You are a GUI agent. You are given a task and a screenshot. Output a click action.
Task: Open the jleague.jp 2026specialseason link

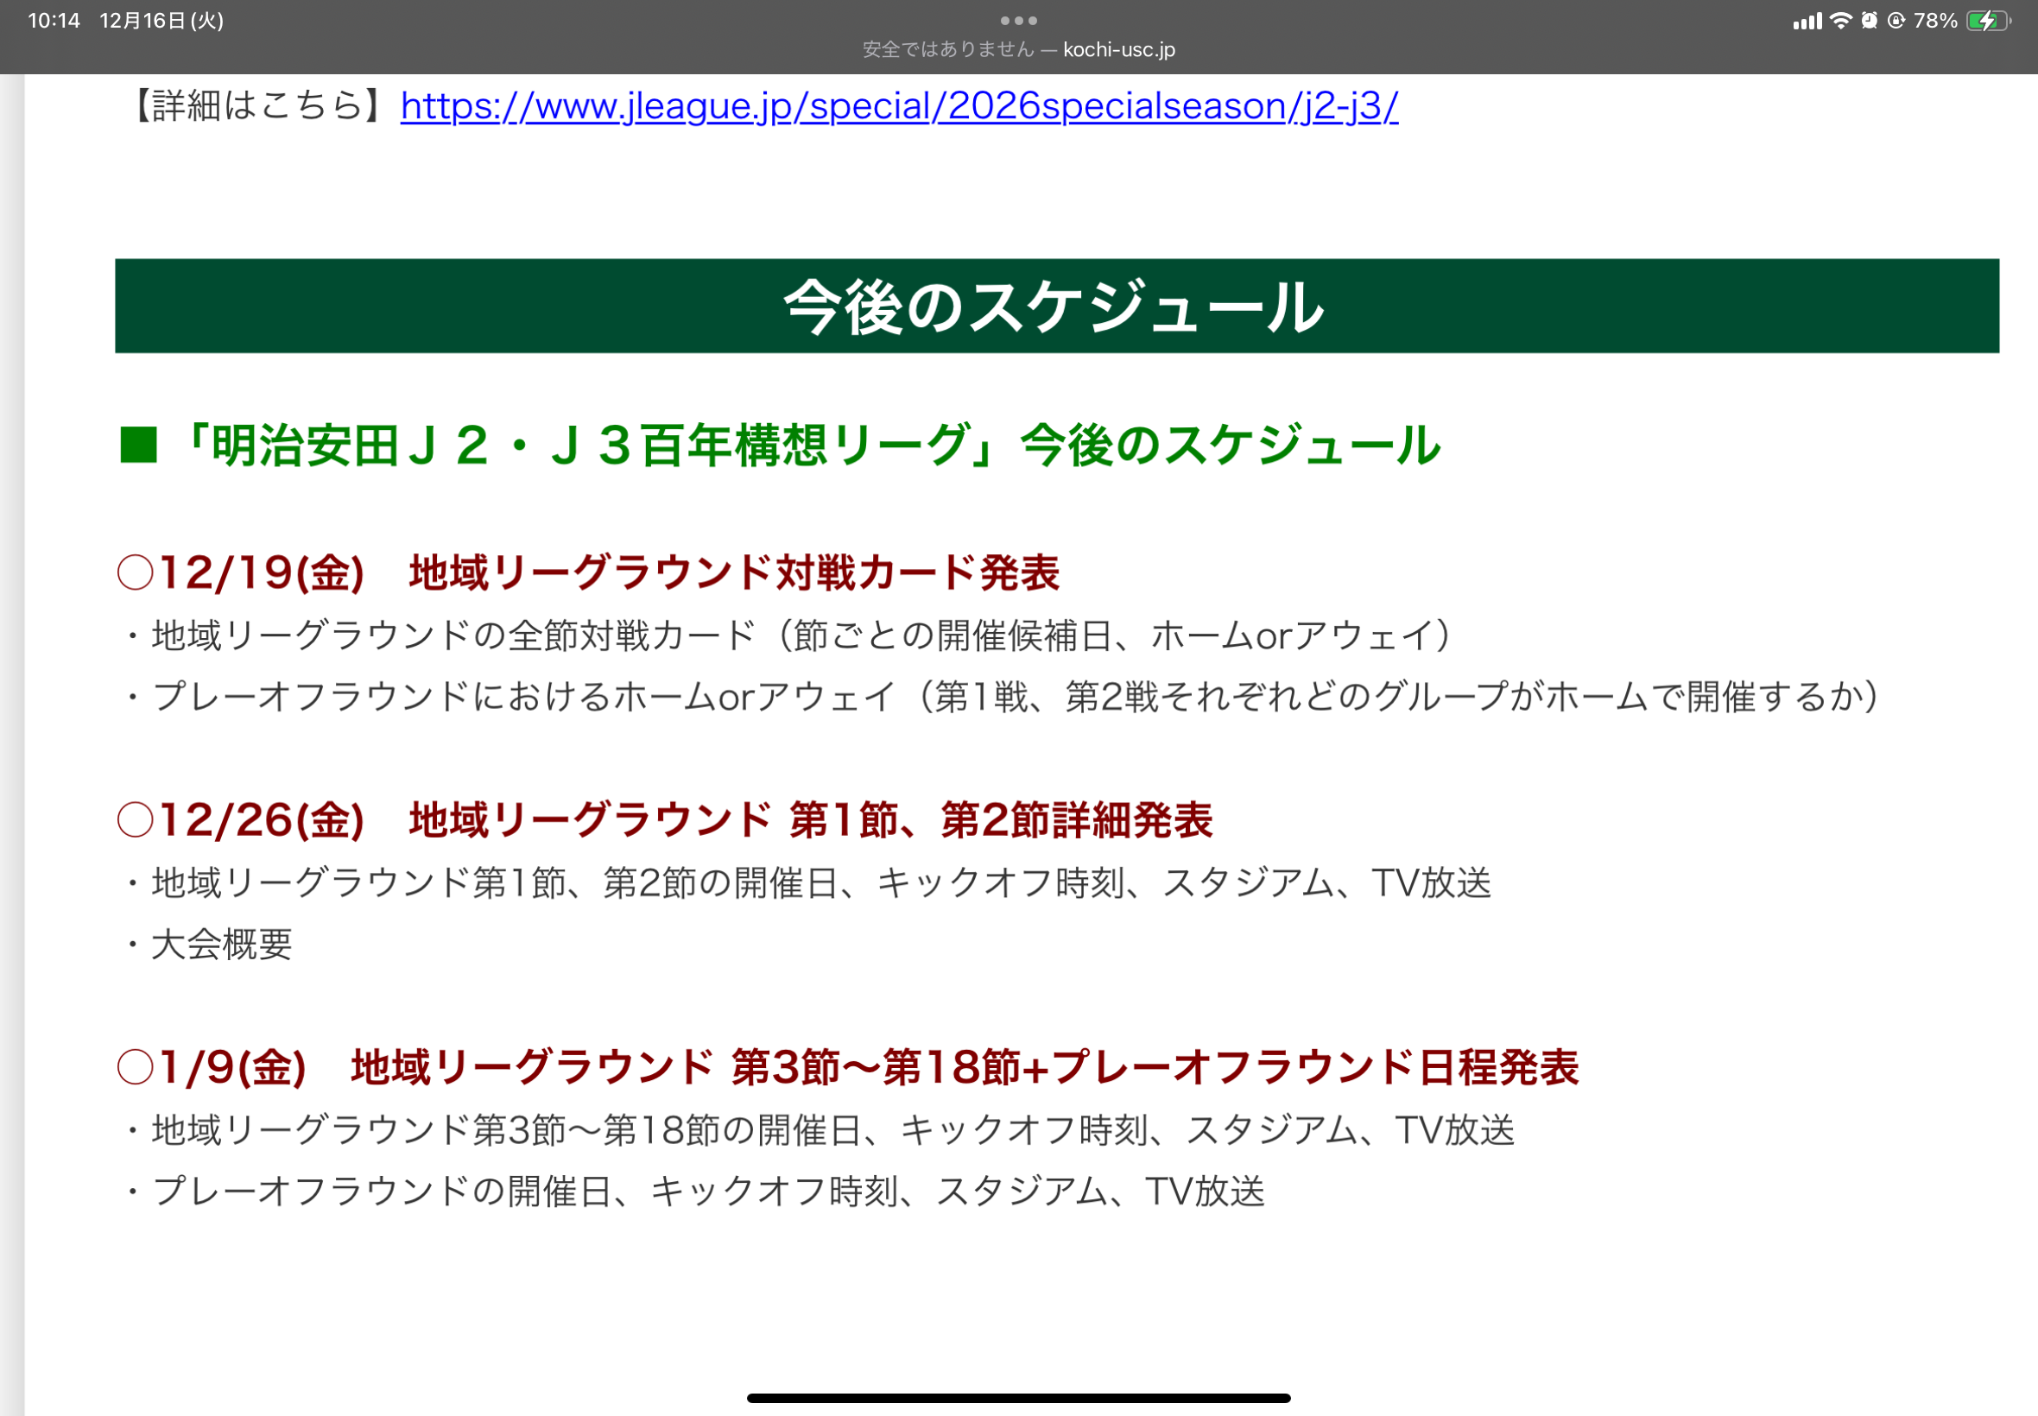899,105
